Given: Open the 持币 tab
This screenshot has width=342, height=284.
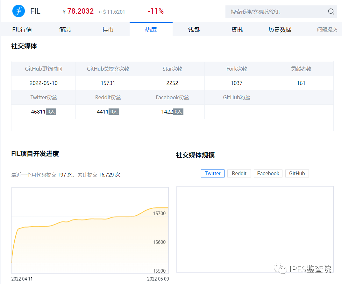Looking at the screenshot, I should (x=108, y=29).
